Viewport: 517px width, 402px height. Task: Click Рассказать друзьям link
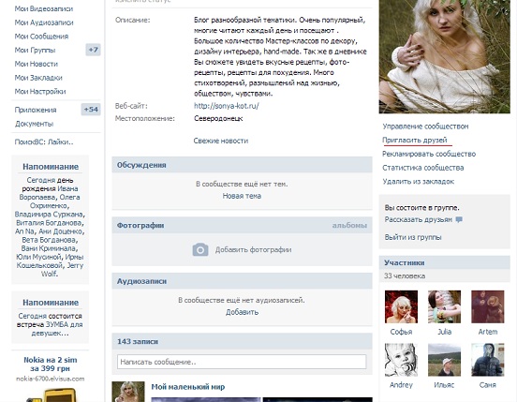(x=419, y=219)
